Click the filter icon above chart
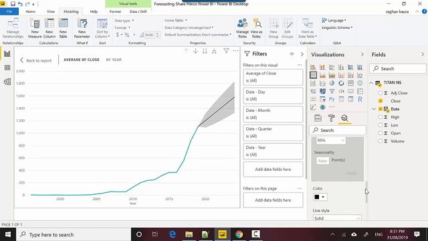Viewport: 428px width, 241px height. click(x=226, y=51)
